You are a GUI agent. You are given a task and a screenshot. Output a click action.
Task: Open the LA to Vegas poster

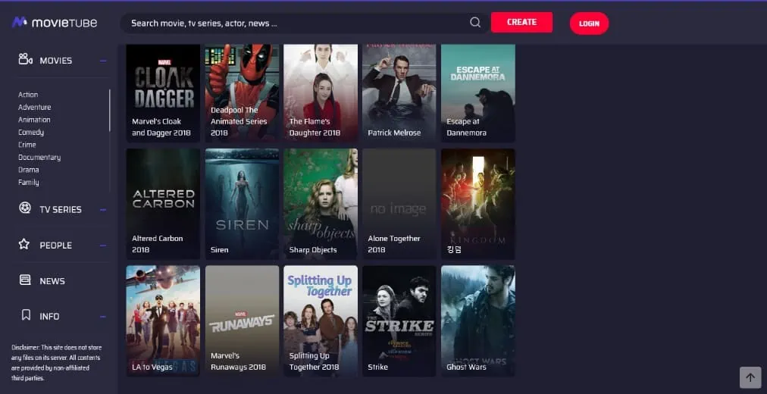[163, 321]
